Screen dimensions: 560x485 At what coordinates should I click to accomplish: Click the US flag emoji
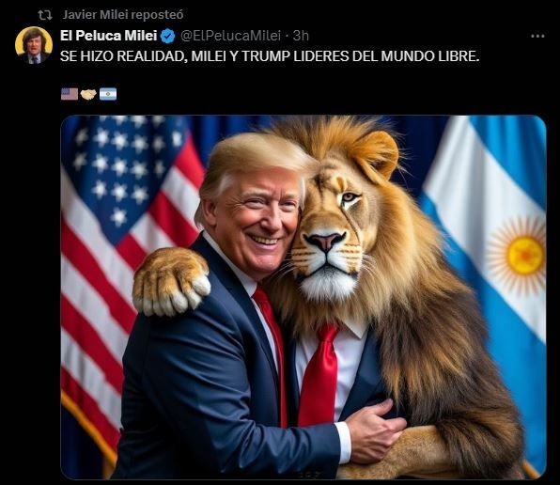point(70,94)
